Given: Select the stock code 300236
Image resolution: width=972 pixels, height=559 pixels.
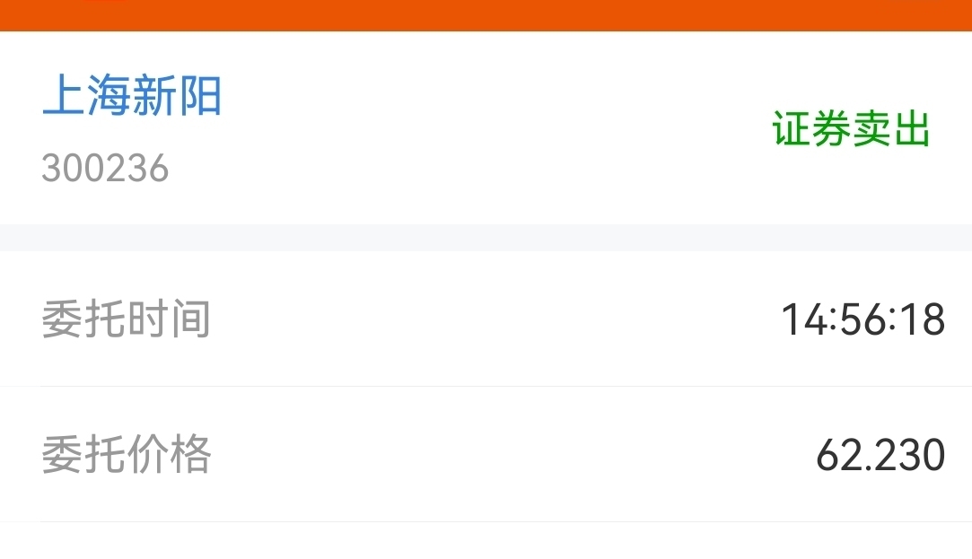Looking at the screenshot, I should click(105, 168).
